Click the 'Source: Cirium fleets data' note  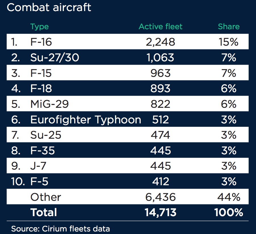coord(60,228)
